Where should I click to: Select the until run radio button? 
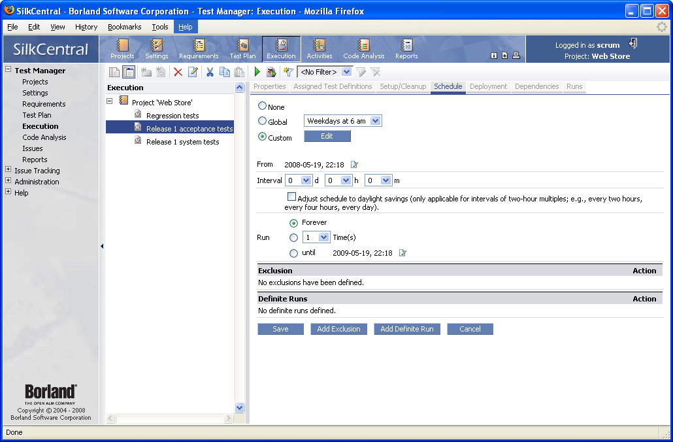click(x=293, y=254)
